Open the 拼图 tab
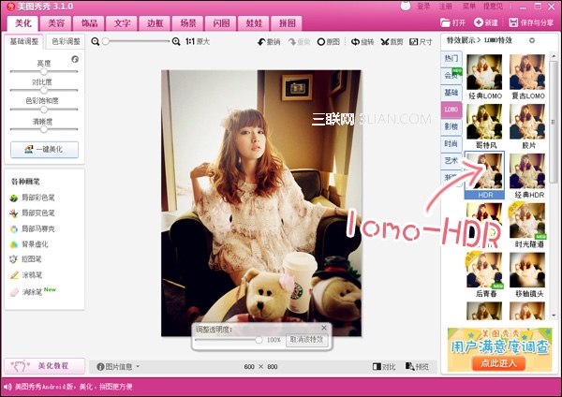This screenshot has width=562, height=397. click(287, 23)
